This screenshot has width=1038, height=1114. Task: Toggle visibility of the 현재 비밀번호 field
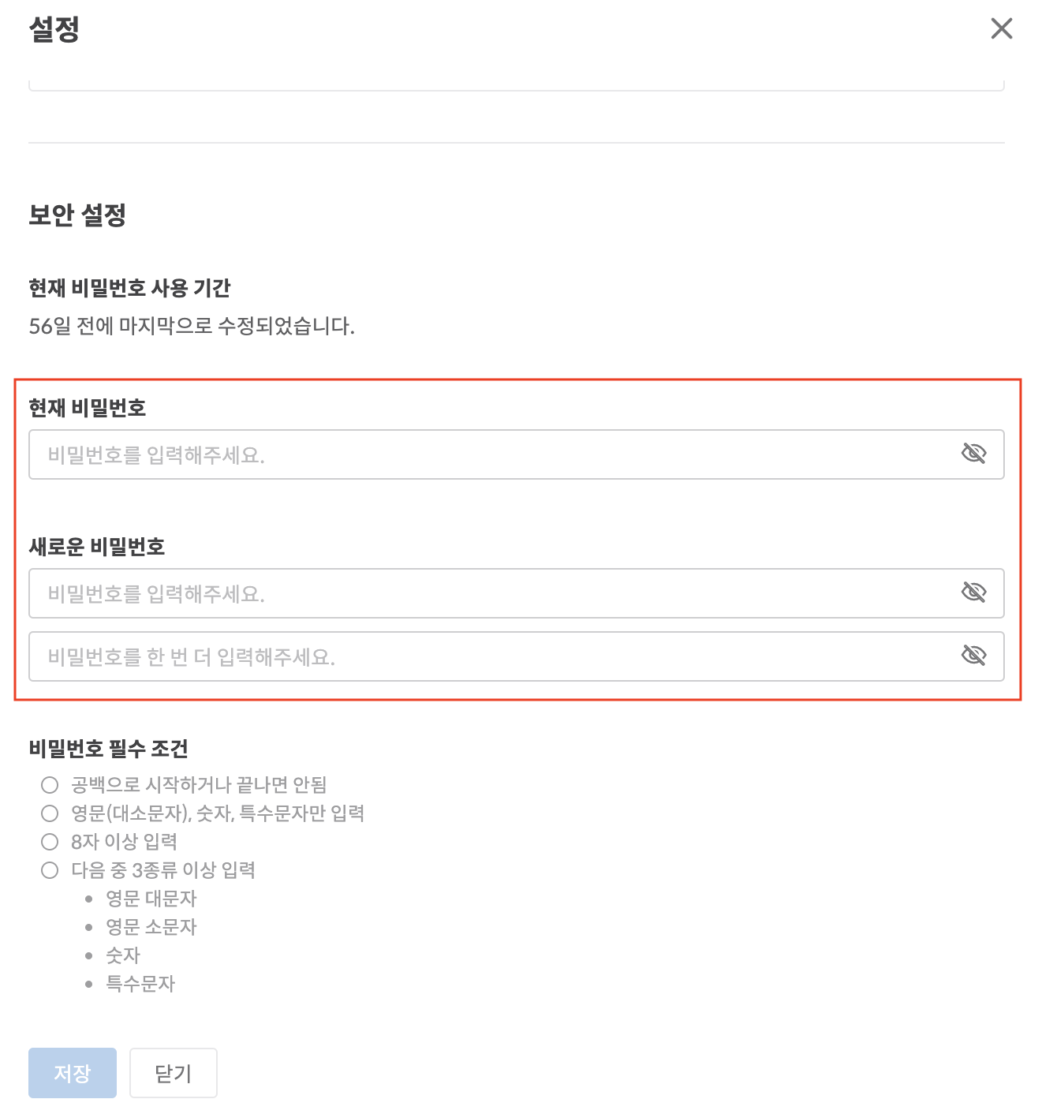click(x=974, y=454)
